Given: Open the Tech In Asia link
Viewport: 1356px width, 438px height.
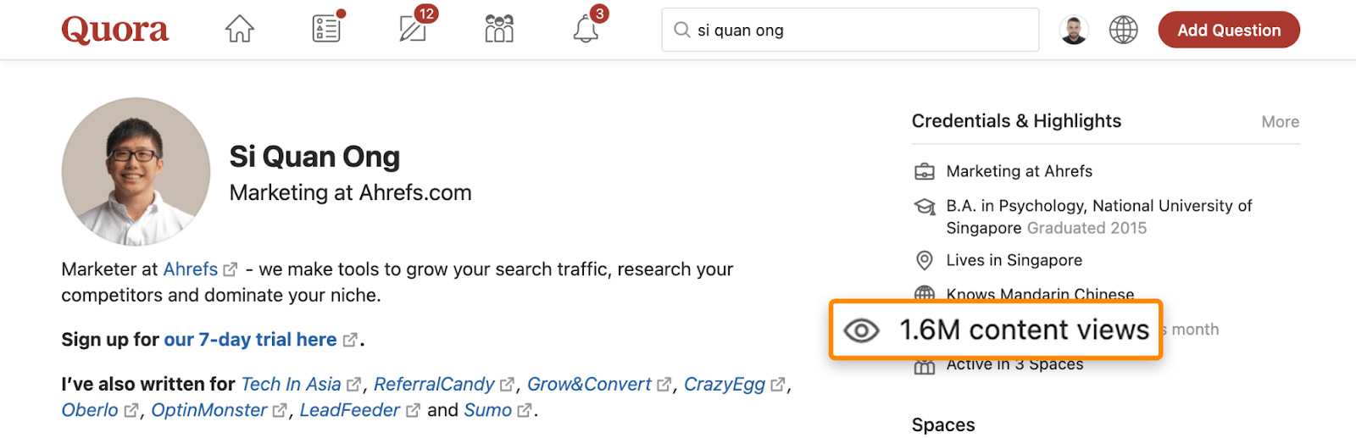Looking at the screenshot, I should click(x=291, y=385).
